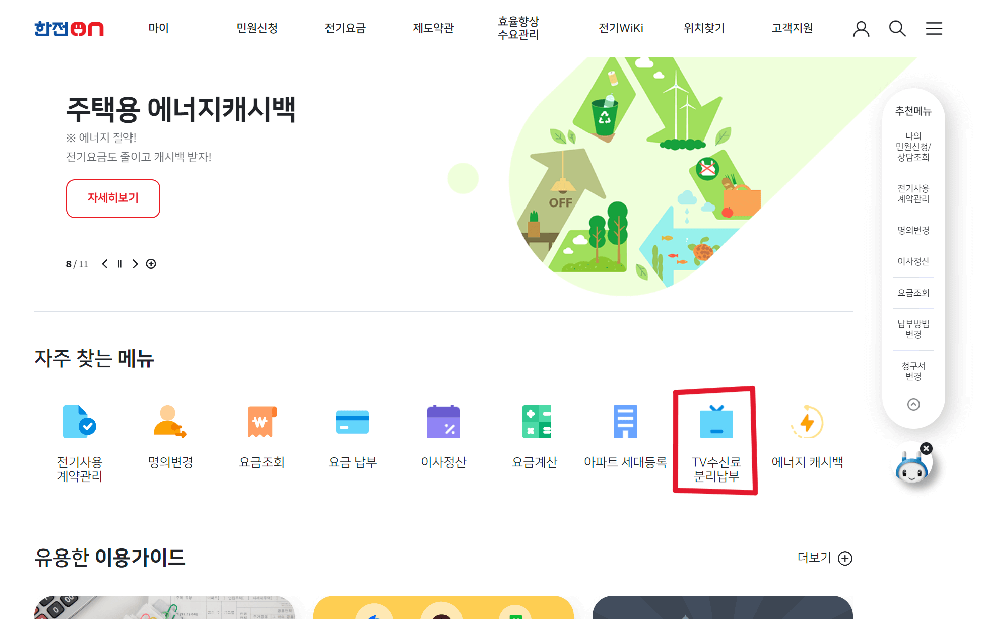Image resolution: width=985 pixels, height=619 pixels.
Task: Open 전기사용 계약관리 document icon
Action: [80, 422]
